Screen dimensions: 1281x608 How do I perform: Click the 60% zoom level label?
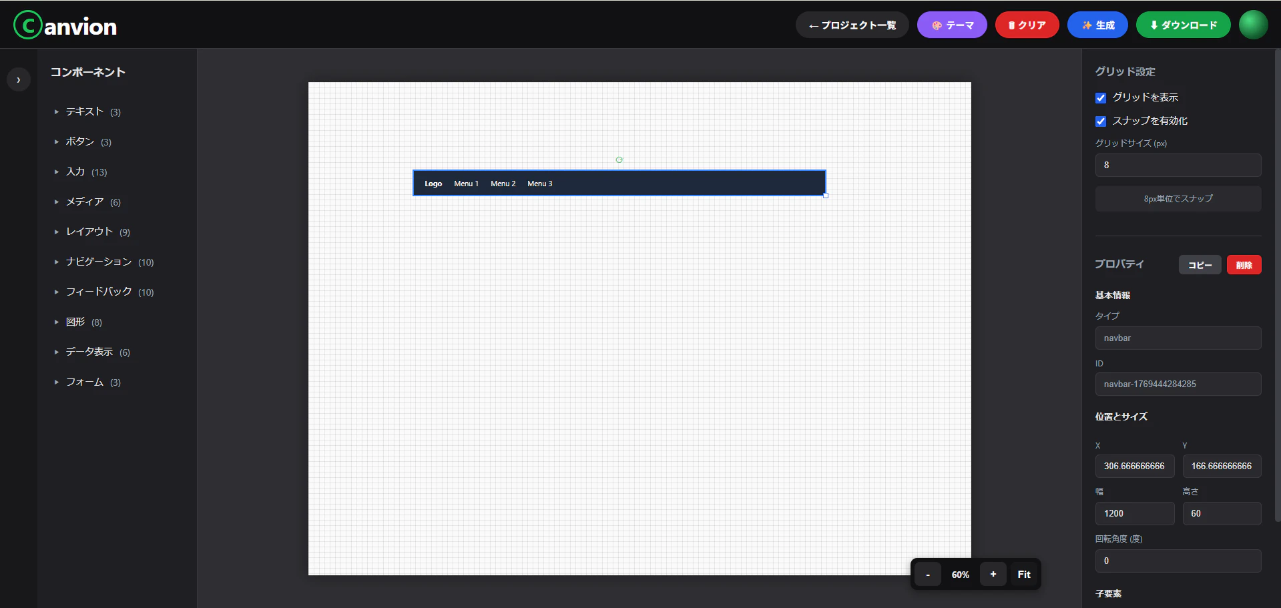point(961,575)
